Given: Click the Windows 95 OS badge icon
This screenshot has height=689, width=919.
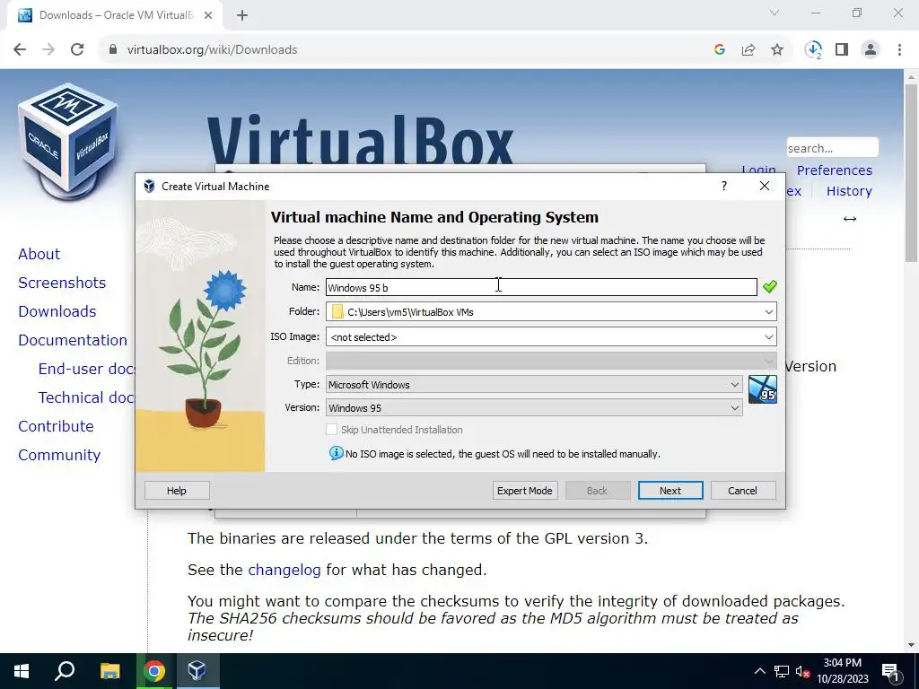Looking at the screenshot, I should click(763, 389).
